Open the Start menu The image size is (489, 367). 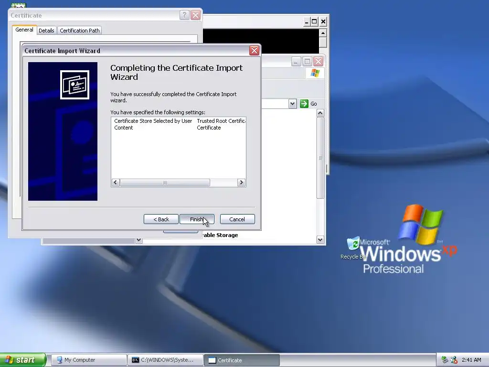click(22, 360)
